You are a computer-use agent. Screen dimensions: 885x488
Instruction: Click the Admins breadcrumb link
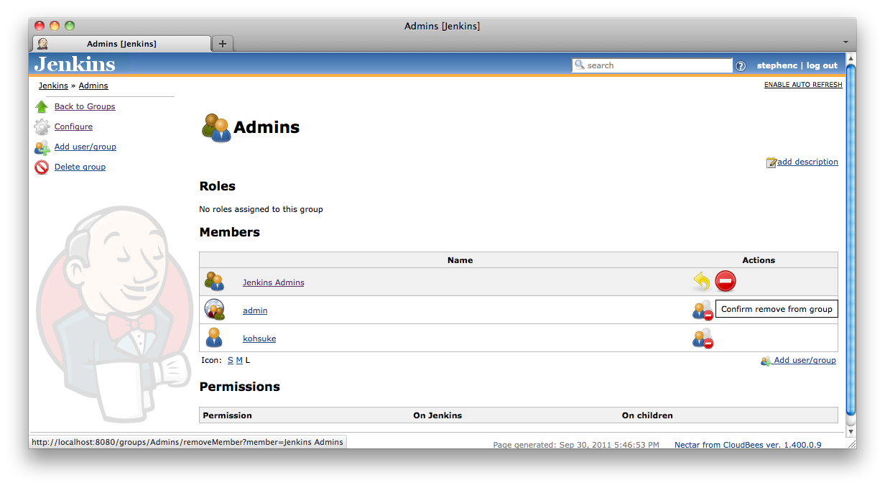[x=93, y=86]
